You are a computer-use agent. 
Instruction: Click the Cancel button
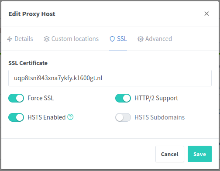[170, 154]
